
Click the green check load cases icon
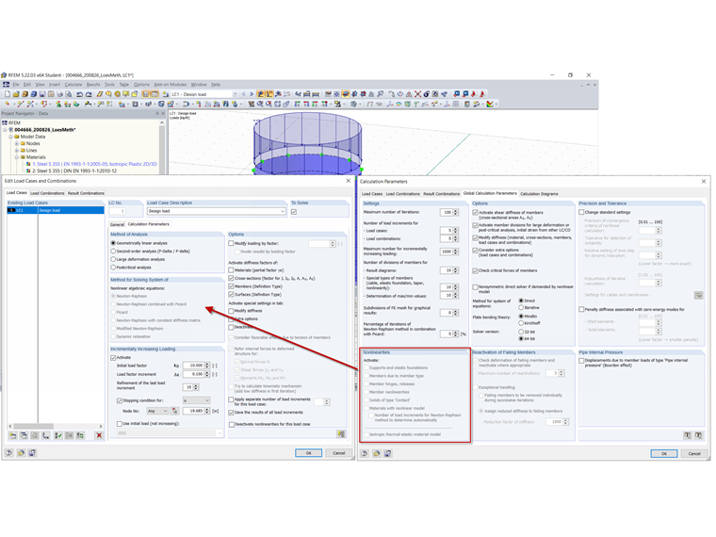(x=58, y=435)
